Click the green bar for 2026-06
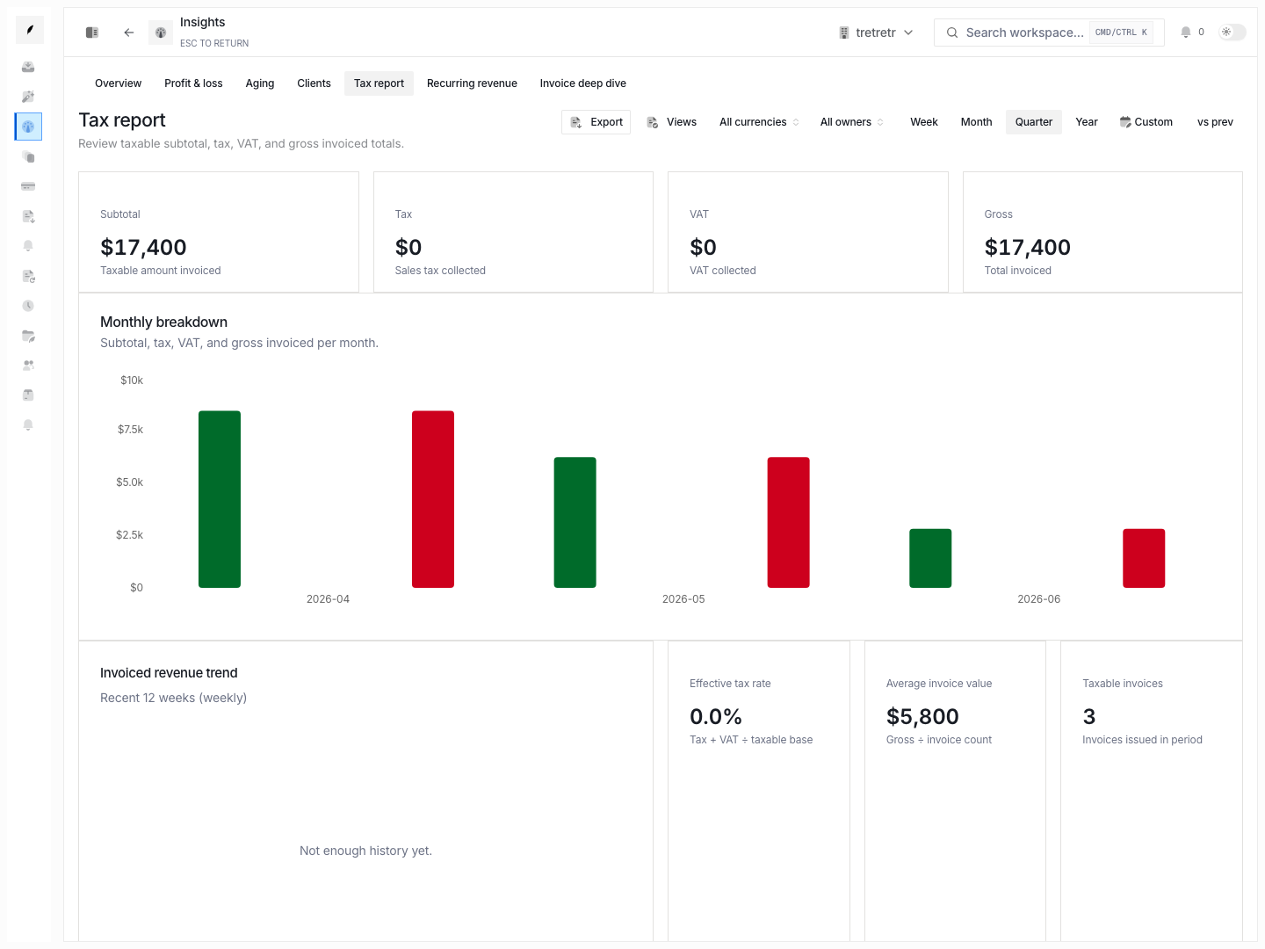This screenshot has height=949, width=1265. point(930,558)
